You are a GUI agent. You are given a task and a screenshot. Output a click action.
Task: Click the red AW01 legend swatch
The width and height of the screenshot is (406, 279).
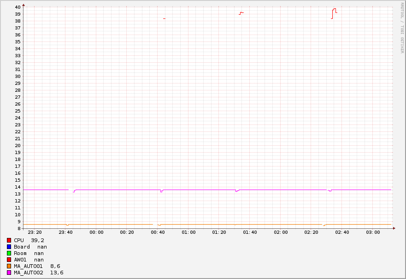(x=9, y=260)
